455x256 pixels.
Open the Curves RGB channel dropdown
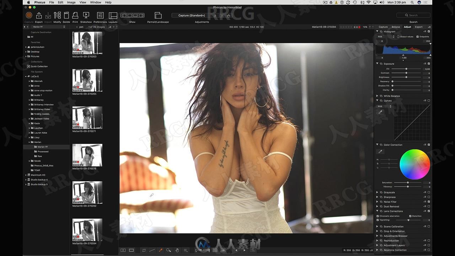click(x=384, y=106)
